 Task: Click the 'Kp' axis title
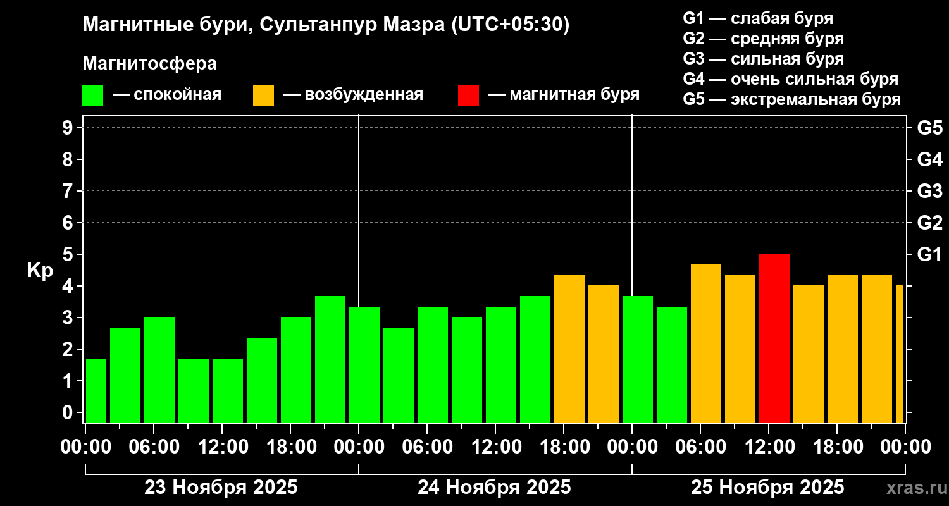pos(40,271)
